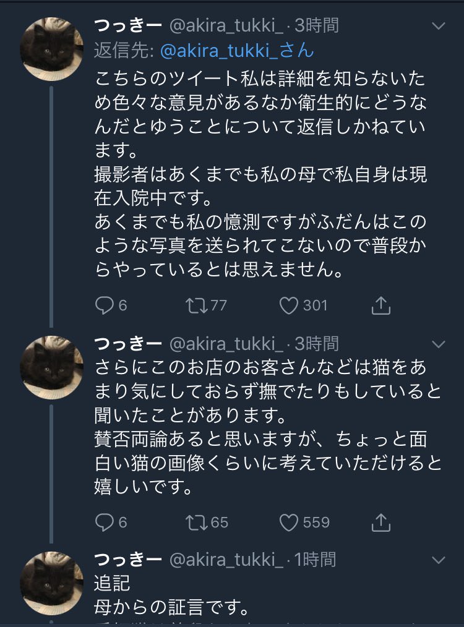Share the first tweet via share icon
464x627 pixels.
click(x=381, y=305)
